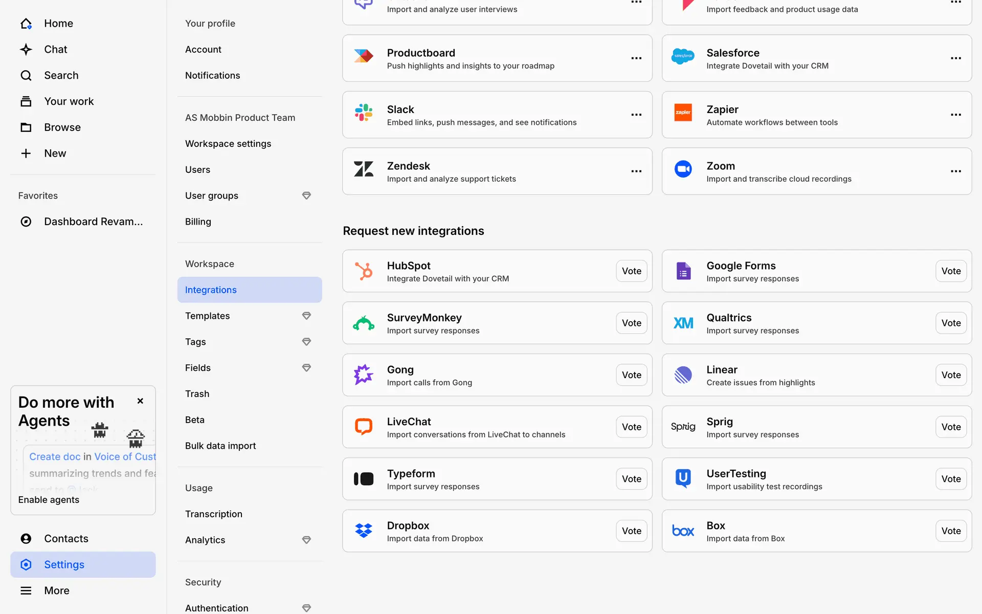Open the More hamburger menu
Screen dimensions: 982x614
26,590
